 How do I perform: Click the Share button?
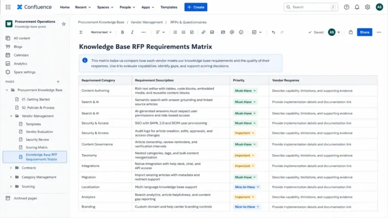[365, 32]
